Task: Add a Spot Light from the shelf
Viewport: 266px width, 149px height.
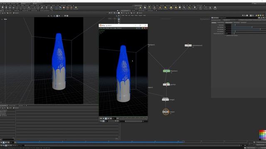Action: coord(145,7)
